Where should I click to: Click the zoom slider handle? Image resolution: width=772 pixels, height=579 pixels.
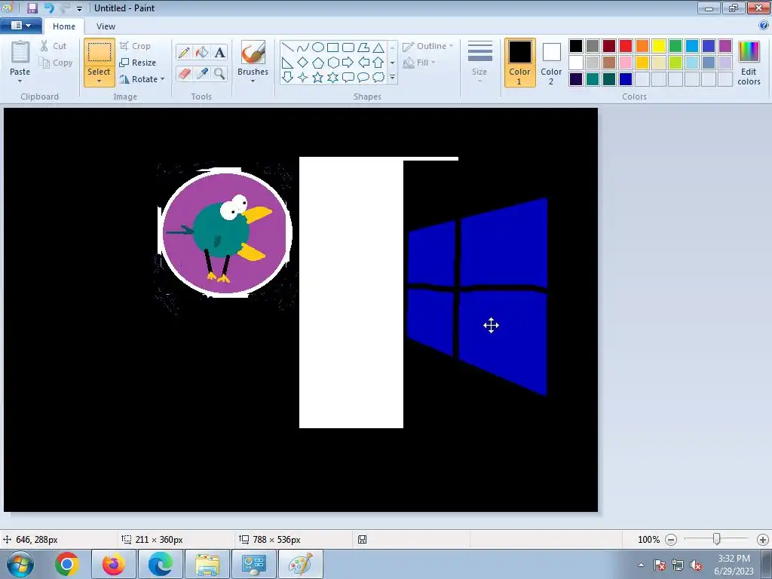click(717, 539)
